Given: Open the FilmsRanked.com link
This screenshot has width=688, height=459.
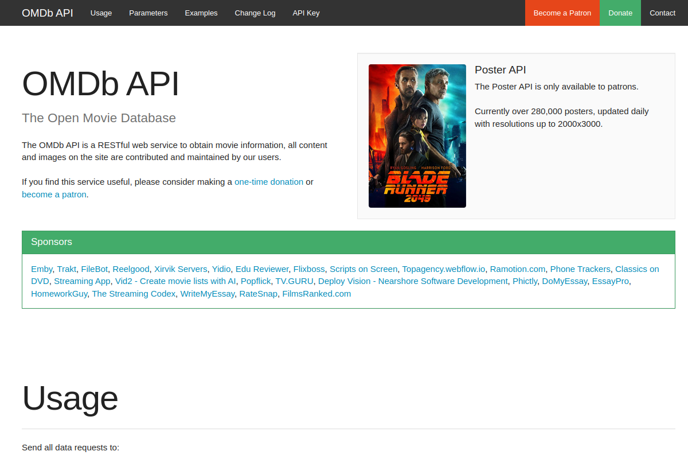Looking at the screenshot, I should (316, 294).
